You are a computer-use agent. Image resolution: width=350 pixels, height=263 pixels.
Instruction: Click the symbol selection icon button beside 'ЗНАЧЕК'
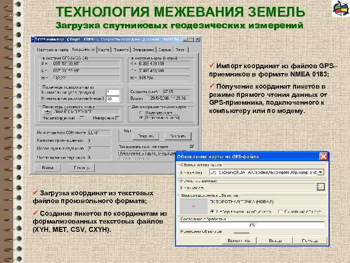47,112
